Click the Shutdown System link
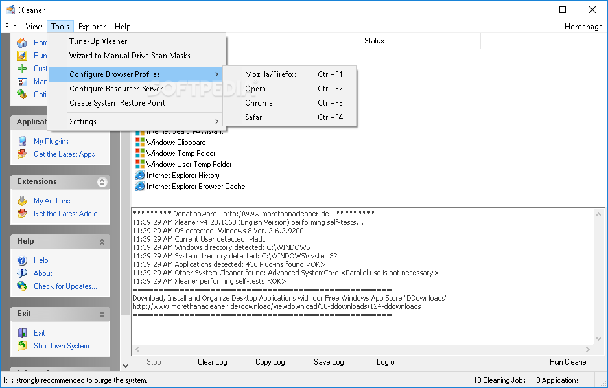 [x=62, y=345]
